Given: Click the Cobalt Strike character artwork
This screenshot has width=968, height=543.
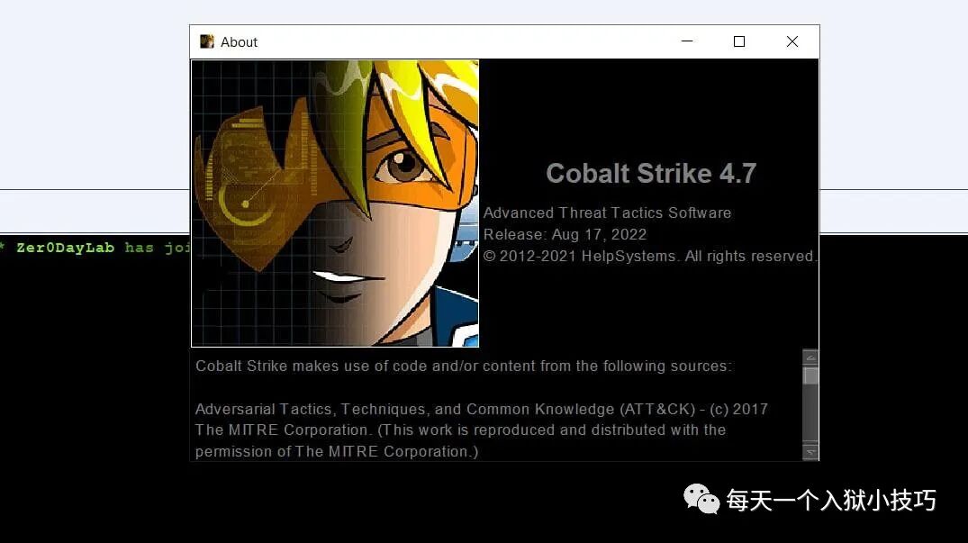Looking at the screenshot, I should point(335,203).
